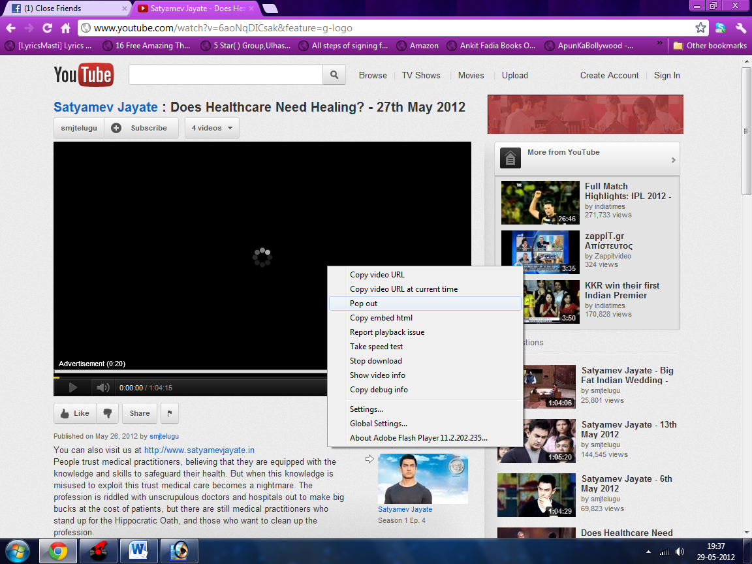The width and height of the screenshot is (752, 564).
Task: Open the Upload link
Action: [514, 75]
